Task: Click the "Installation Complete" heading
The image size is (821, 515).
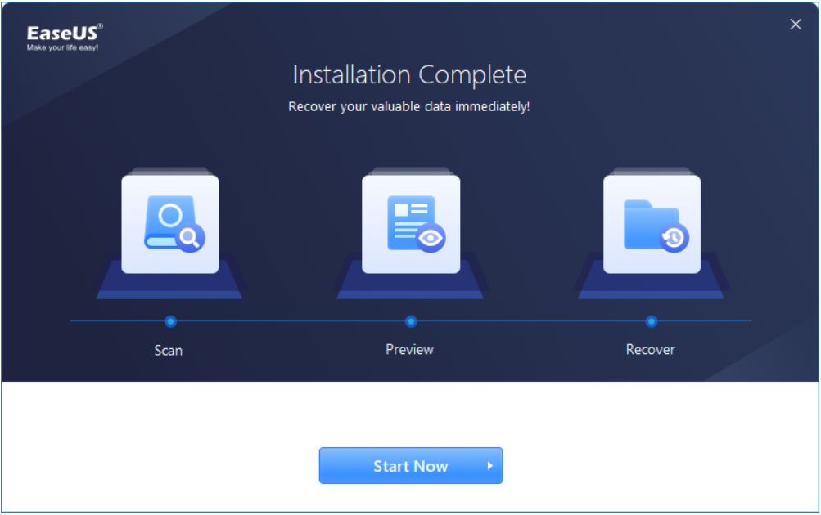Action: (x=409, y=74)
